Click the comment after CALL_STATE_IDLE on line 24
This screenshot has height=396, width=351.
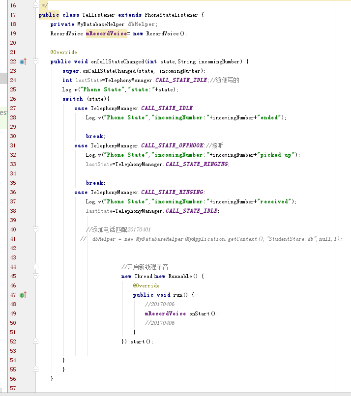point(224,80)
